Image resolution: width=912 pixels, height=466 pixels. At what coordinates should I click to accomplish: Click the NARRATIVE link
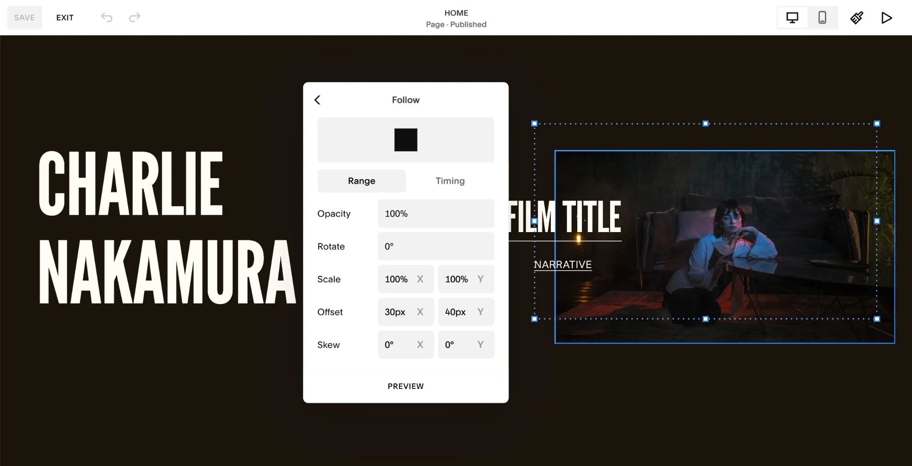coord(563,265)
